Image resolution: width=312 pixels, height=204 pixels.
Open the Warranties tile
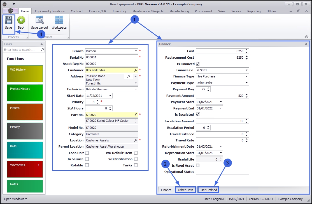click(25, 169)
